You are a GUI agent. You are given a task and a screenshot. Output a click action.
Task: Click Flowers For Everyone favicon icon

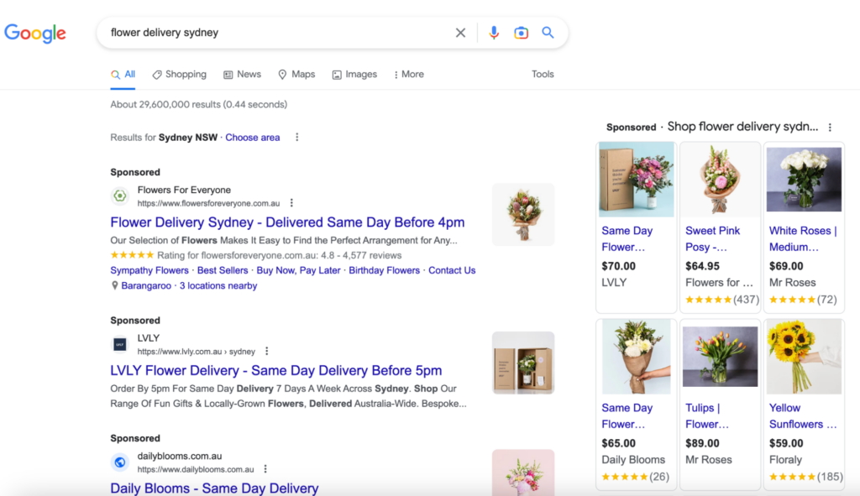[x=120, y=196]
